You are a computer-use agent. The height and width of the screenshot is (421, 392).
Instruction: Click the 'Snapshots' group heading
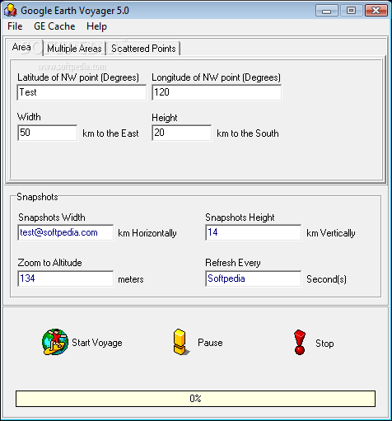(37, 197)
